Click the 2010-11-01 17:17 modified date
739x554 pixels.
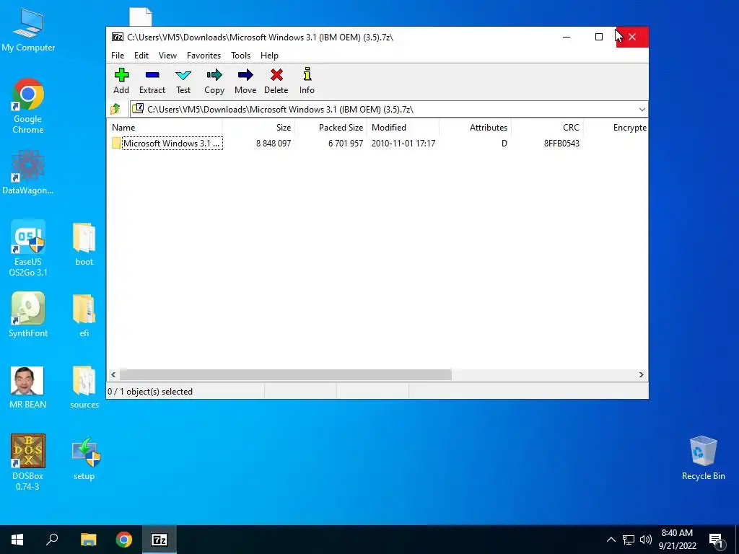(403, 144)
